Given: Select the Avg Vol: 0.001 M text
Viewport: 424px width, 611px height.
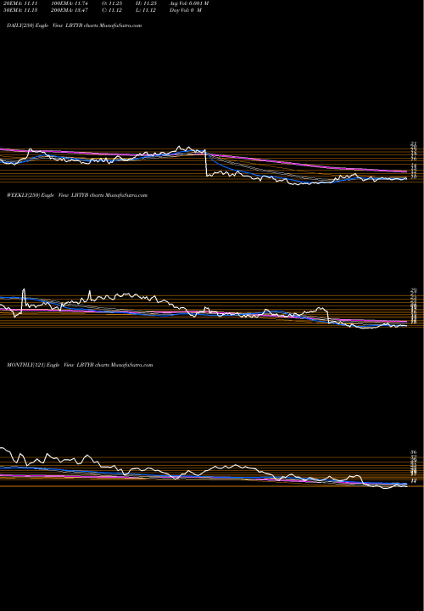Looking at the screenshot, I should coord(189,3).
